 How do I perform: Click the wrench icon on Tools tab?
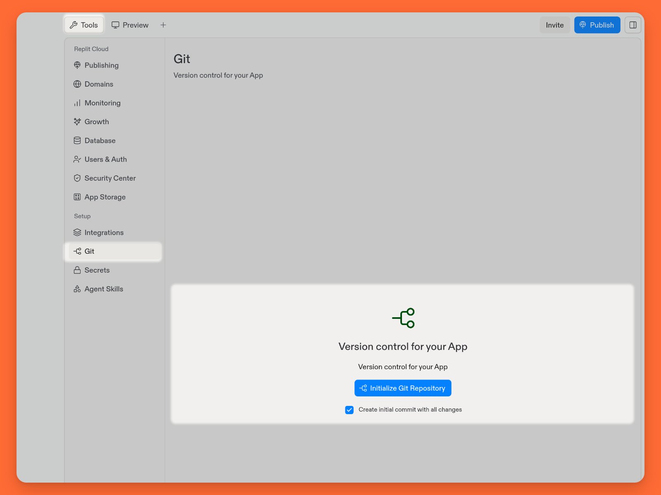click(x=74, y=25)
